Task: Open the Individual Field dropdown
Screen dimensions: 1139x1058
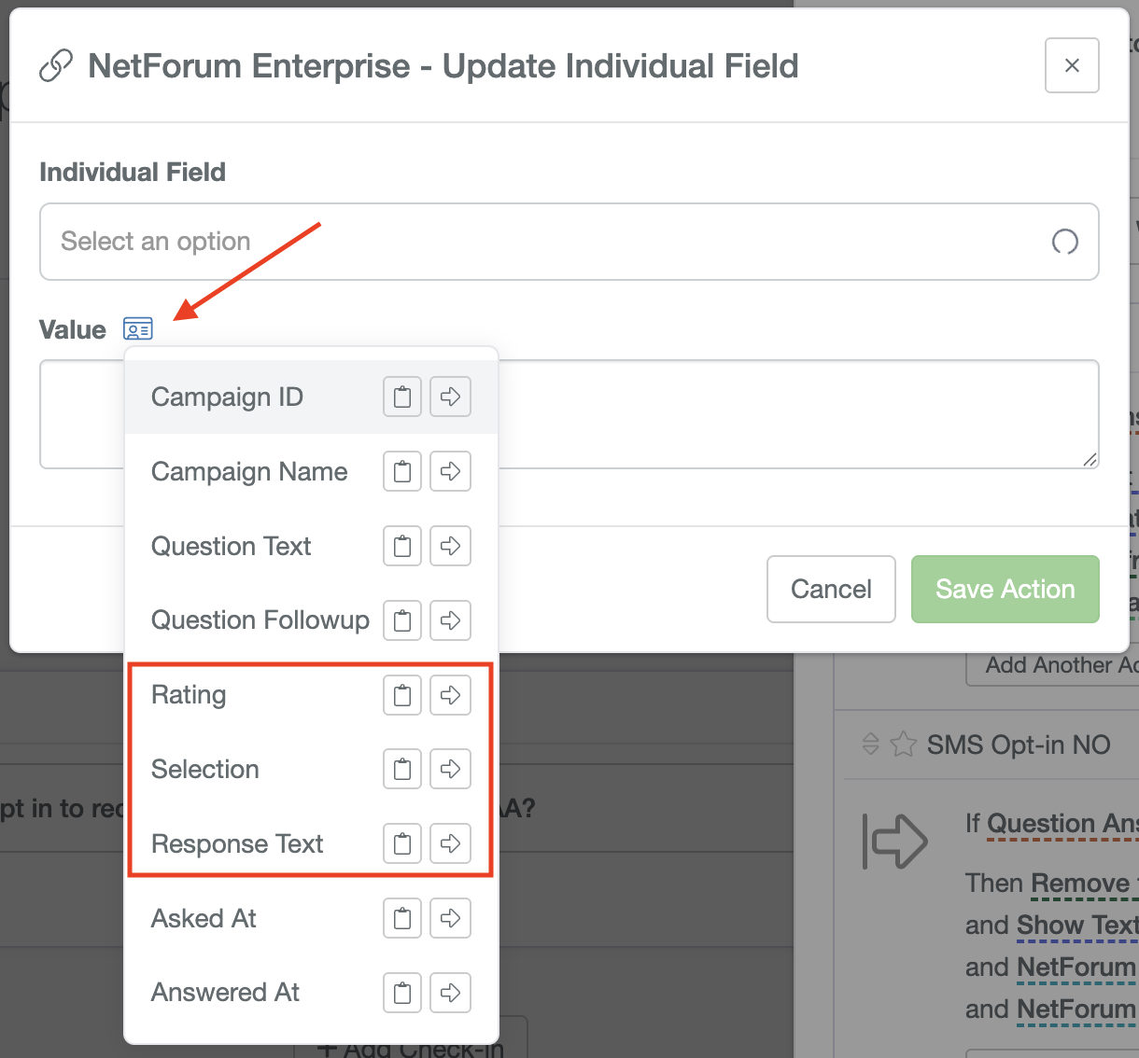Action: (569, 242)
